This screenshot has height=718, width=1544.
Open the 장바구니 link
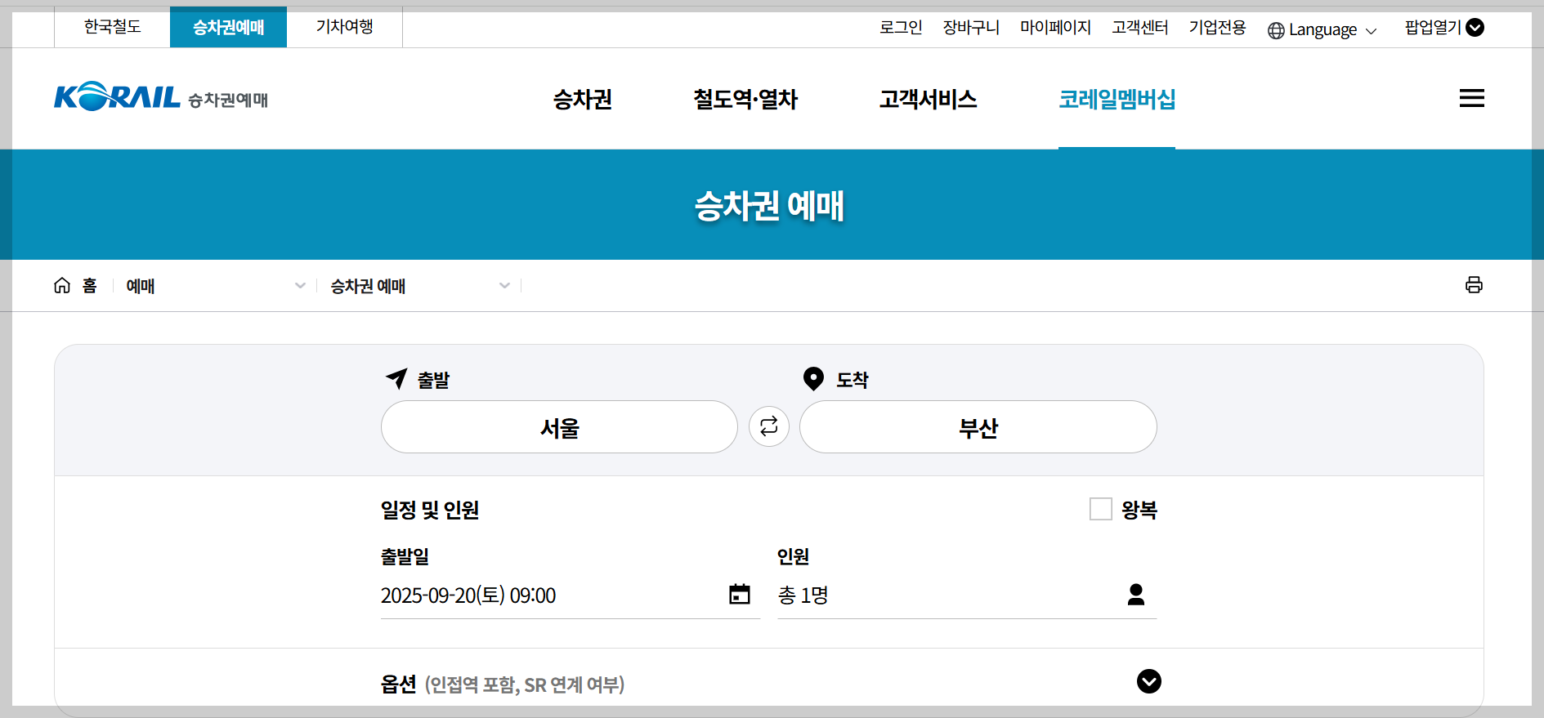point(971,28)
